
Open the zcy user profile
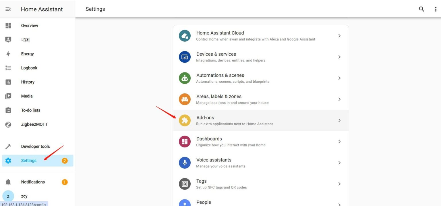point(24,196)
